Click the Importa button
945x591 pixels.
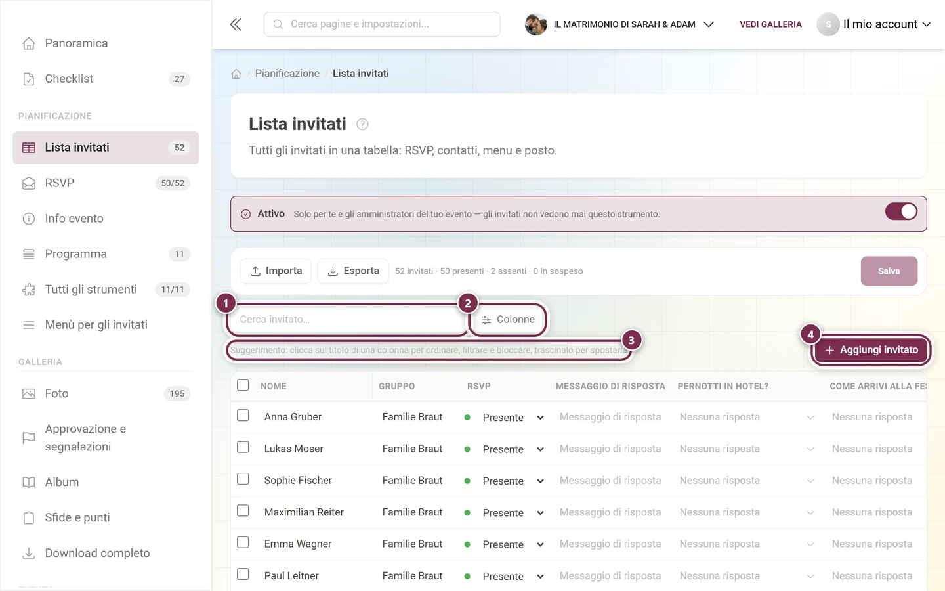[x=276, y=271]
